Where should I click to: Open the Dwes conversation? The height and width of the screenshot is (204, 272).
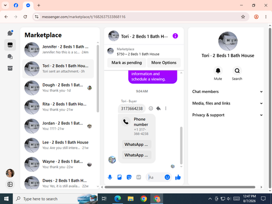coord(58,183)
